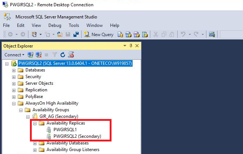
Task: Click the Stop icon in Object Explorer
Action: click(46, 55)
